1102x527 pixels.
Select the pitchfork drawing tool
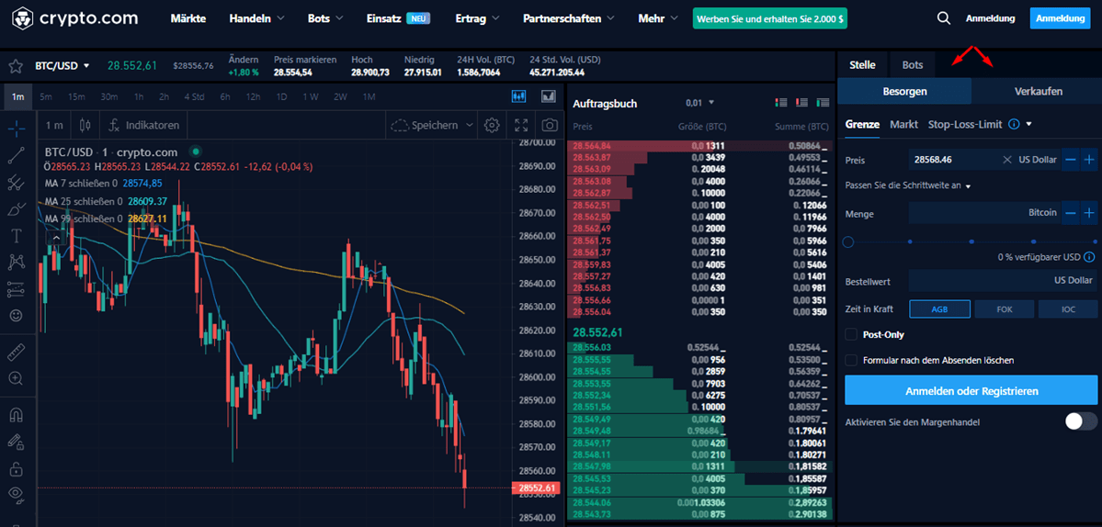[x=17, y=183]
